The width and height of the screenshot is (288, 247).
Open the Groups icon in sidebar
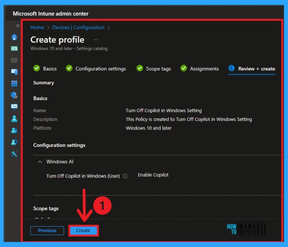pyautogui.click(x=14, y=131)
